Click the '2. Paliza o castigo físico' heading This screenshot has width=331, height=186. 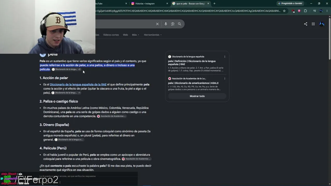pos(59,102)
